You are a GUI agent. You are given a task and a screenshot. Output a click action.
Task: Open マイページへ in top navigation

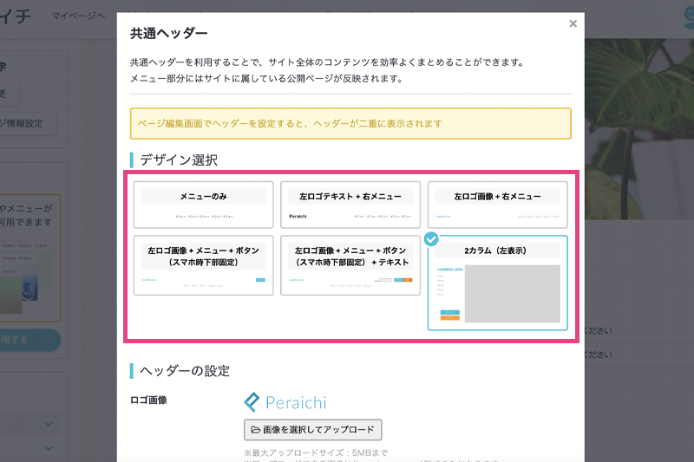(x=78, y=16)
